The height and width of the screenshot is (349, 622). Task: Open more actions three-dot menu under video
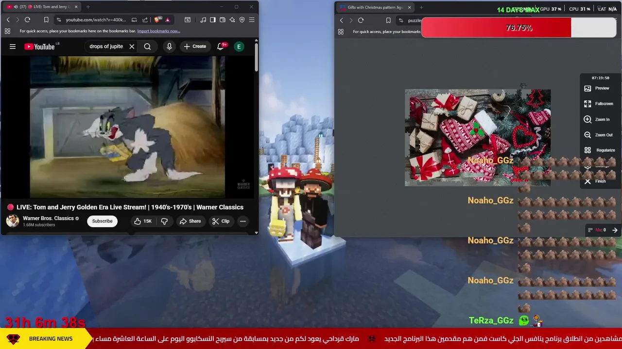tap(243, 221)
